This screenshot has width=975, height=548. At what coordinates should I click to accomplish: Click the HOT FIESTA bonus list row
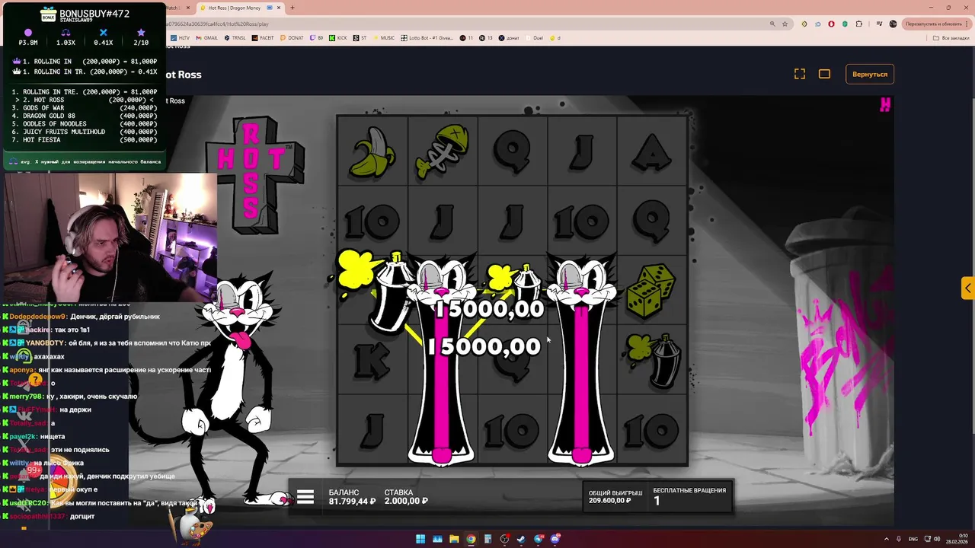pyautogui.click(x=84, y=139)
